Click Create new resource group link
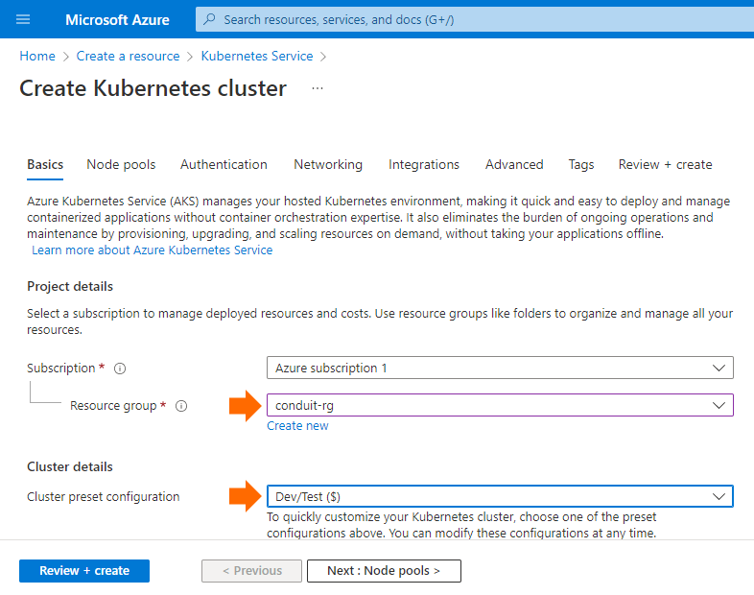The width and height of the screenshot is (754, 595). click(x=297, y=426)
